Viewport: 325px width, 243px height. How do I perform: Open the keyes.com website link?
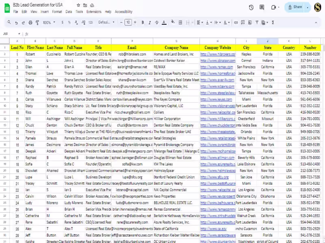pyautogui.click(x=216, y=99)
